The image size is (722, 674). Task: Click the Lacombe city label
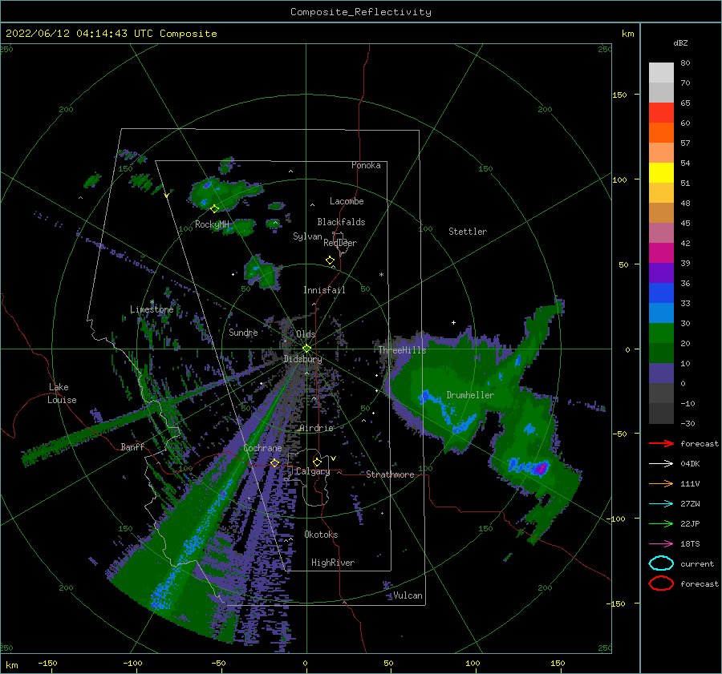tap(347, 201)
